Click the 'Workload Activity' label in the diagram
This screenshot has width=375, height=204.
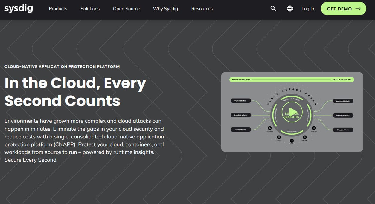(343, 101)
